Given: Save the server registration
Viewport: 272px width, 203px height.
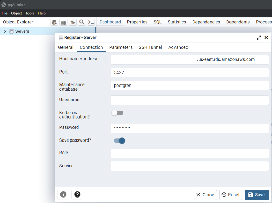Looking at the screenshot, I should 257,195.
